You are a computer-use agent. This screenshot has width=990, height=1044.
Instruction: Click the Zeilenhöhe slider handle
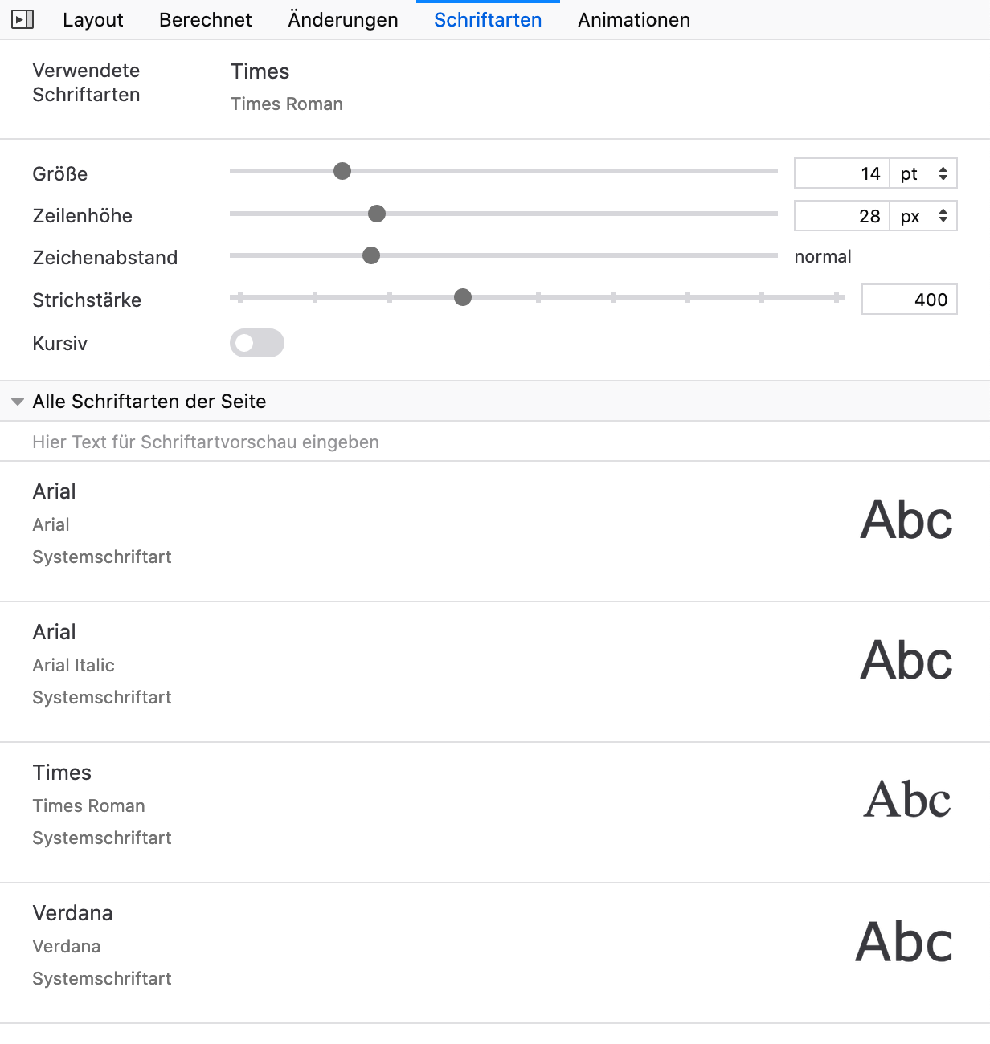(x=377, y=214)
